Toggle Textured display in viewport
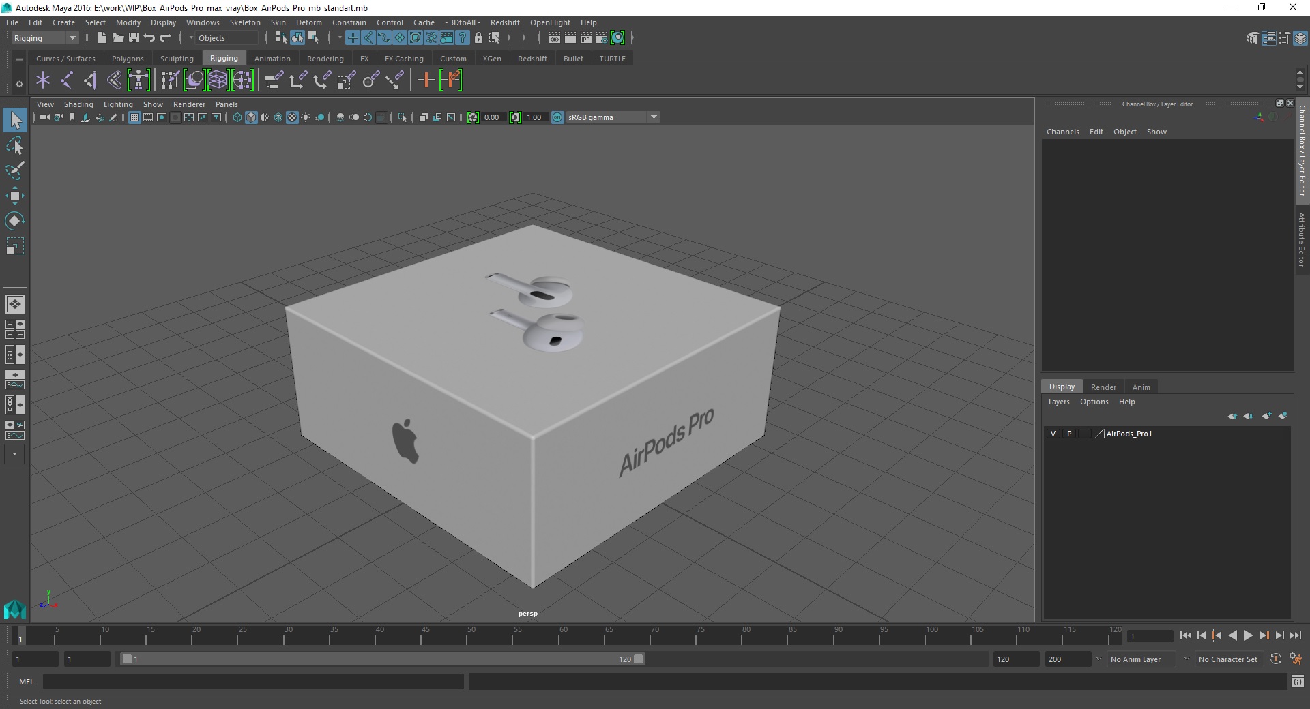 (x=292, y=117)
